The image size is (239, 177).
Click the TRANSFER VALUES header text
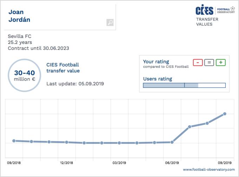pos(207,22)
